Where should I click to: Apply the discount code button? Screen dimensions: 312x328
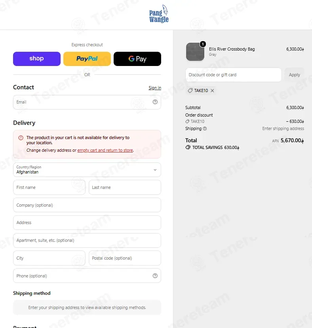point(295,75)
